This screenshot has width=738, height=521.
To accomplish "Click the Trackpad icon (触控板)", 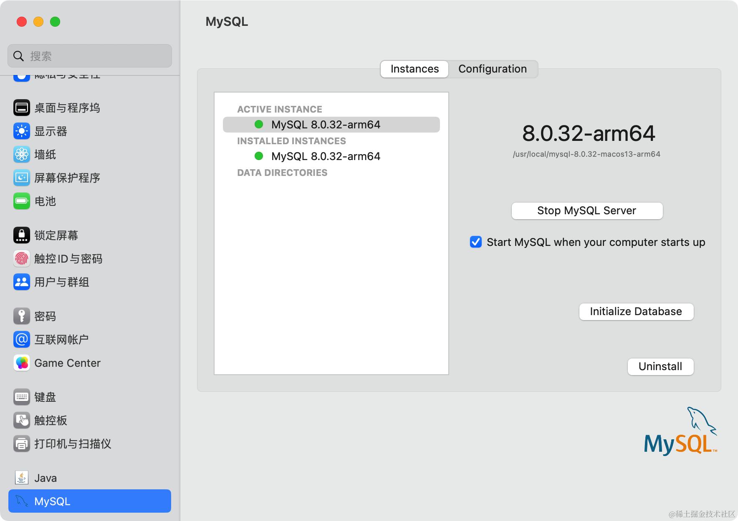I will [x=22, y=421].
